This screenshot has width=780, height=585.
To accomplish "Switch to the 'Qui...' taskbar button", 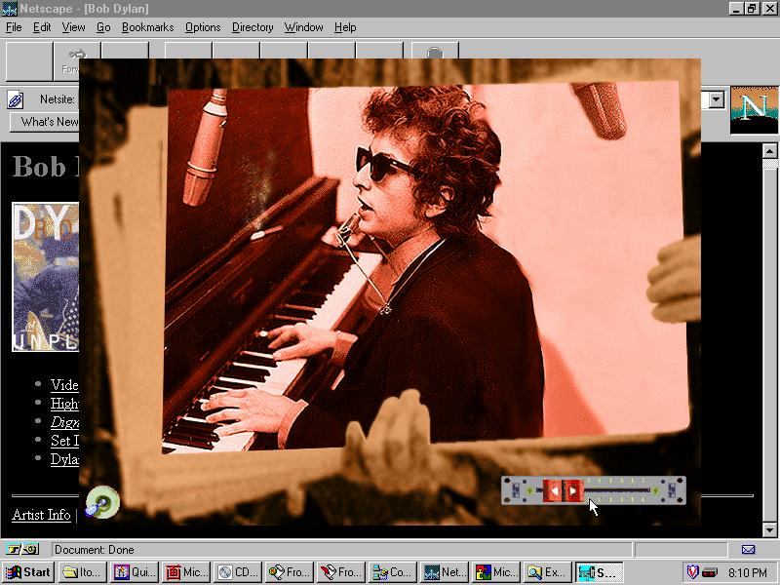I will pos(135,572).
